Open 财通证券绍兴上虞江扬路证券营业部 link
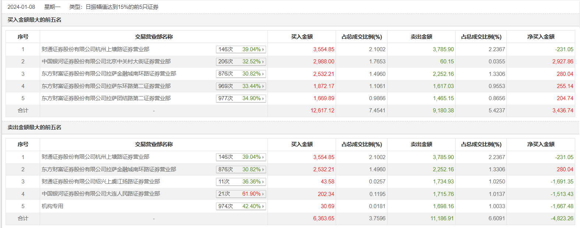 (x=100, y=182)
